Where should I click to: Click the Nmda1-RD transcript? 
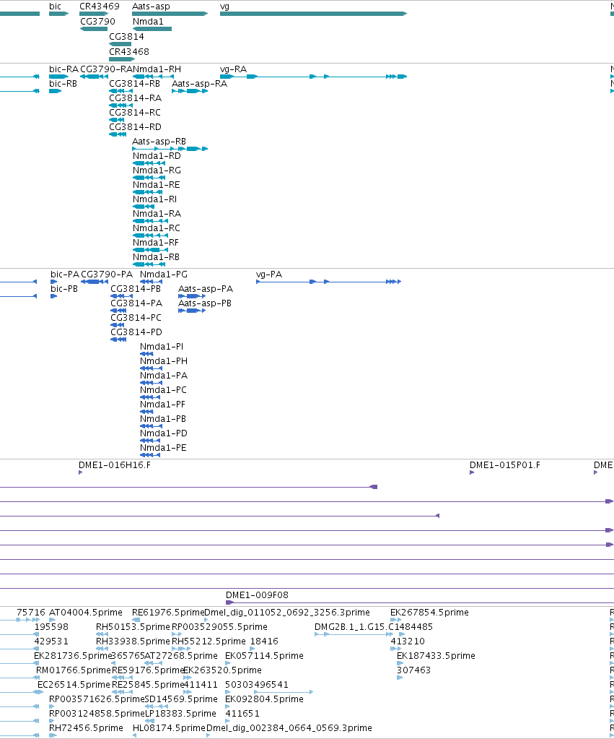point(149,163)
